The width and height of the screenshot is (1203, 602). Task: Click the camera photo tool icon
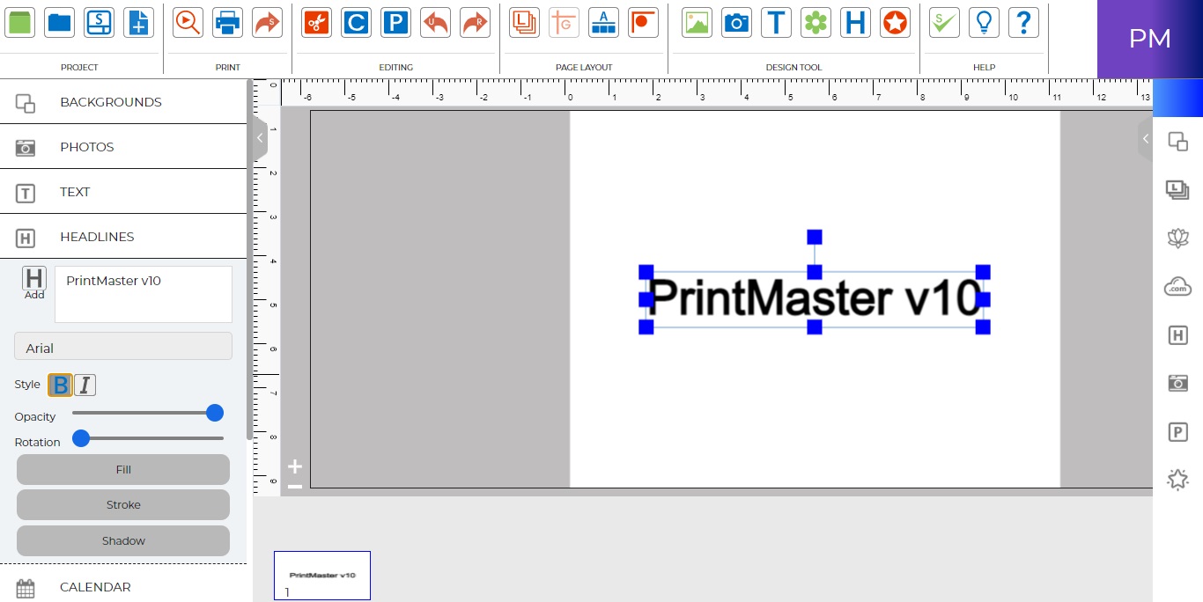(736, 22)
